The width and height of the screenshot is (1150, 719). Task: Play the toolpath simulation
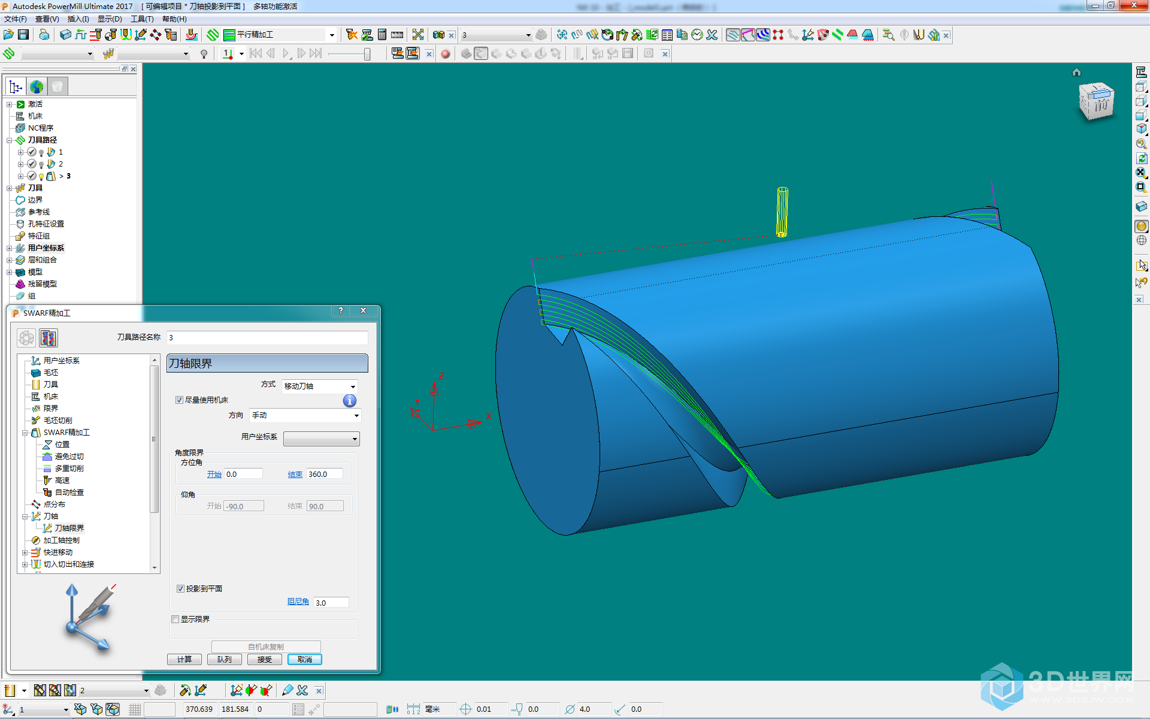click(x=286, y=54)
